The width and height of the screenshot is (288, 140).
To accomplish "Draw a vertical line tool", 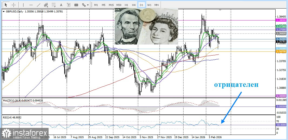I will tap(23, 5).
